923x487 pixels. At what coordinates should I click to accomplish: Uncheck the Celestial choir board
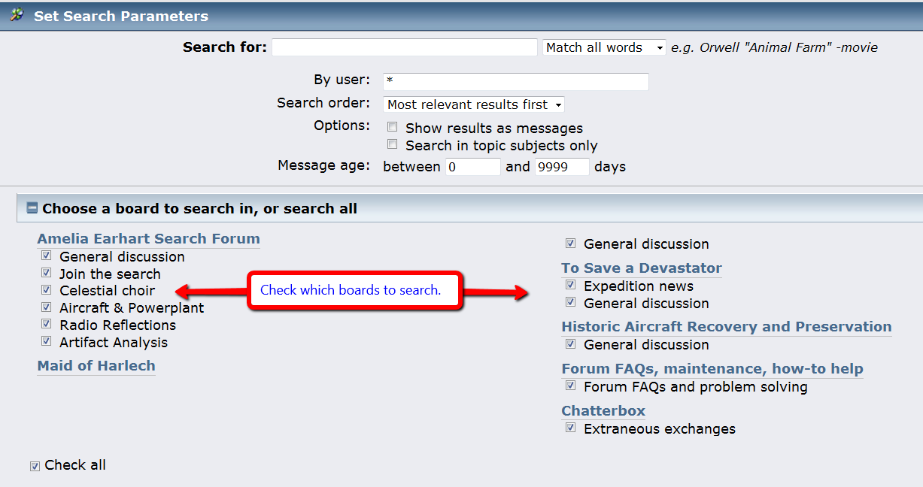(47, 290)
